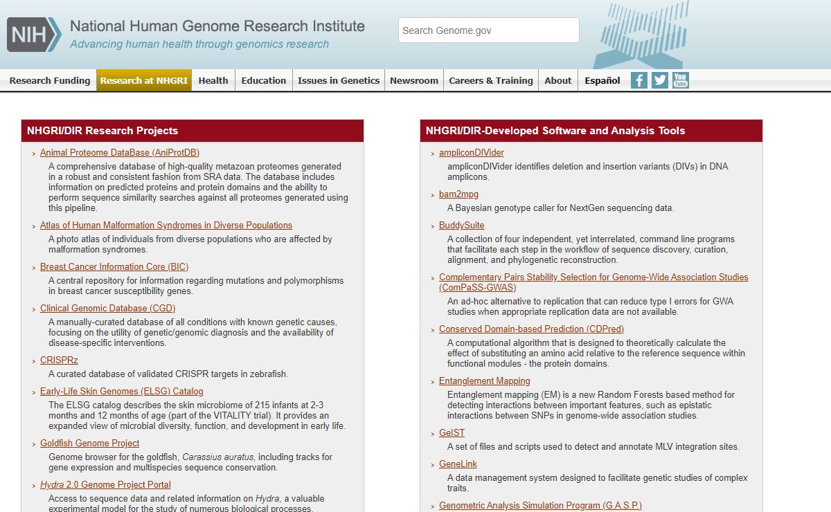The image size is (831, 512).
Task: Open the GeIST tool link
Action: pos(452,433)
